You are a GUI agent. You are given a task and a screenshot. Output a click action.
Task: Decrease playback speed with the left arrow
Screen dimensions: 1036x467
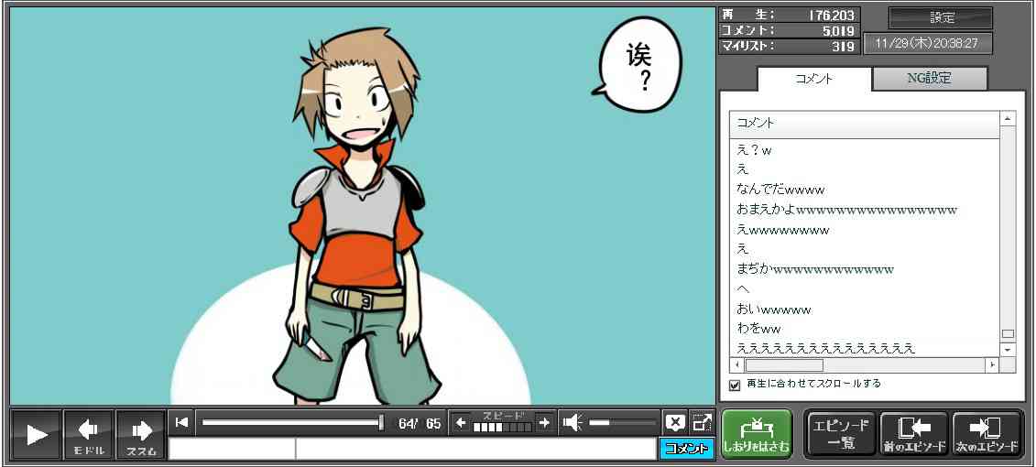tap(461, 422)
